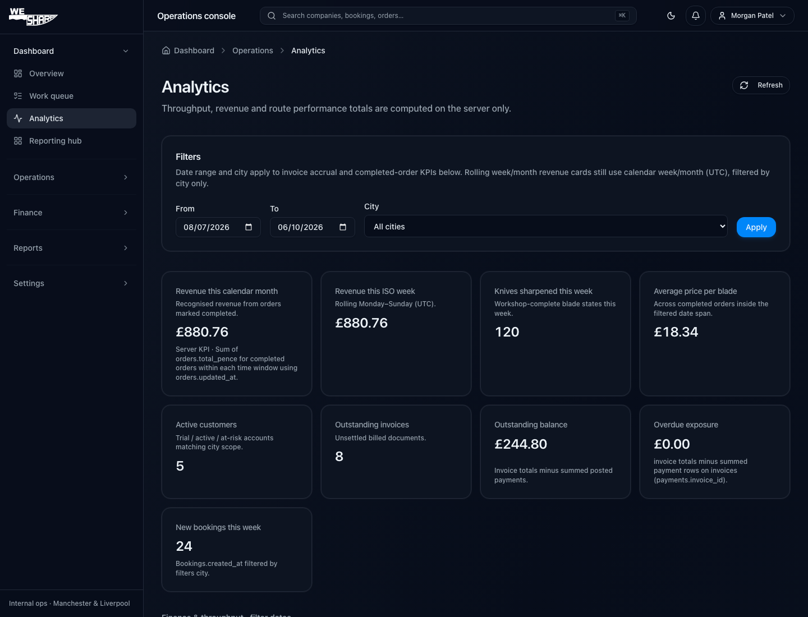Click the Work queue list icon
This screenshot has width=808, height=617.
(18, 96)
